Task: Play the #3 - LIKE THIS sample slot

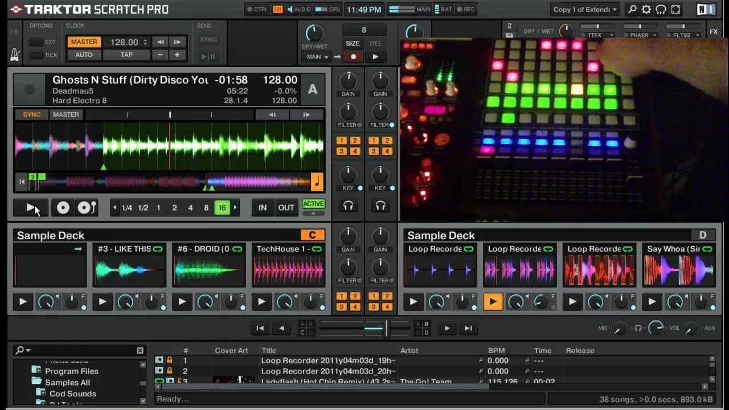Action: click(102, 302)
